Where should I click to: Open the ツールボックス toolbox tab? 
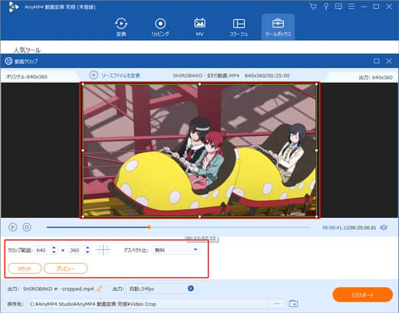point(278,27)
